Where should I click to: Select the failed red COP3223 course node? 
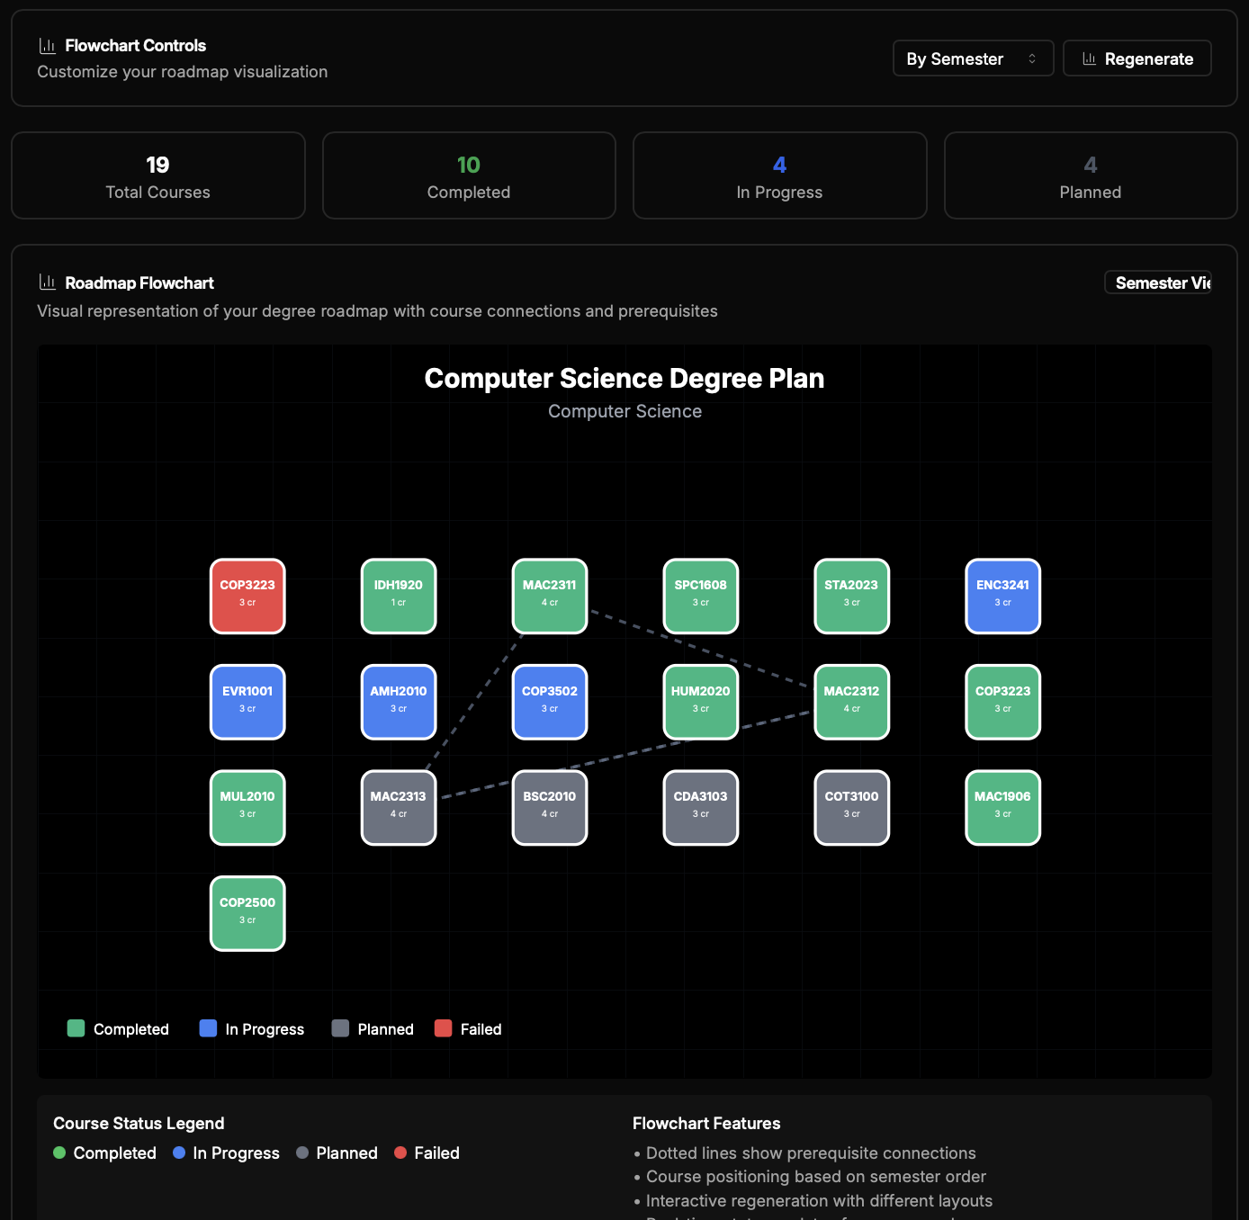[x=247, y=596]
